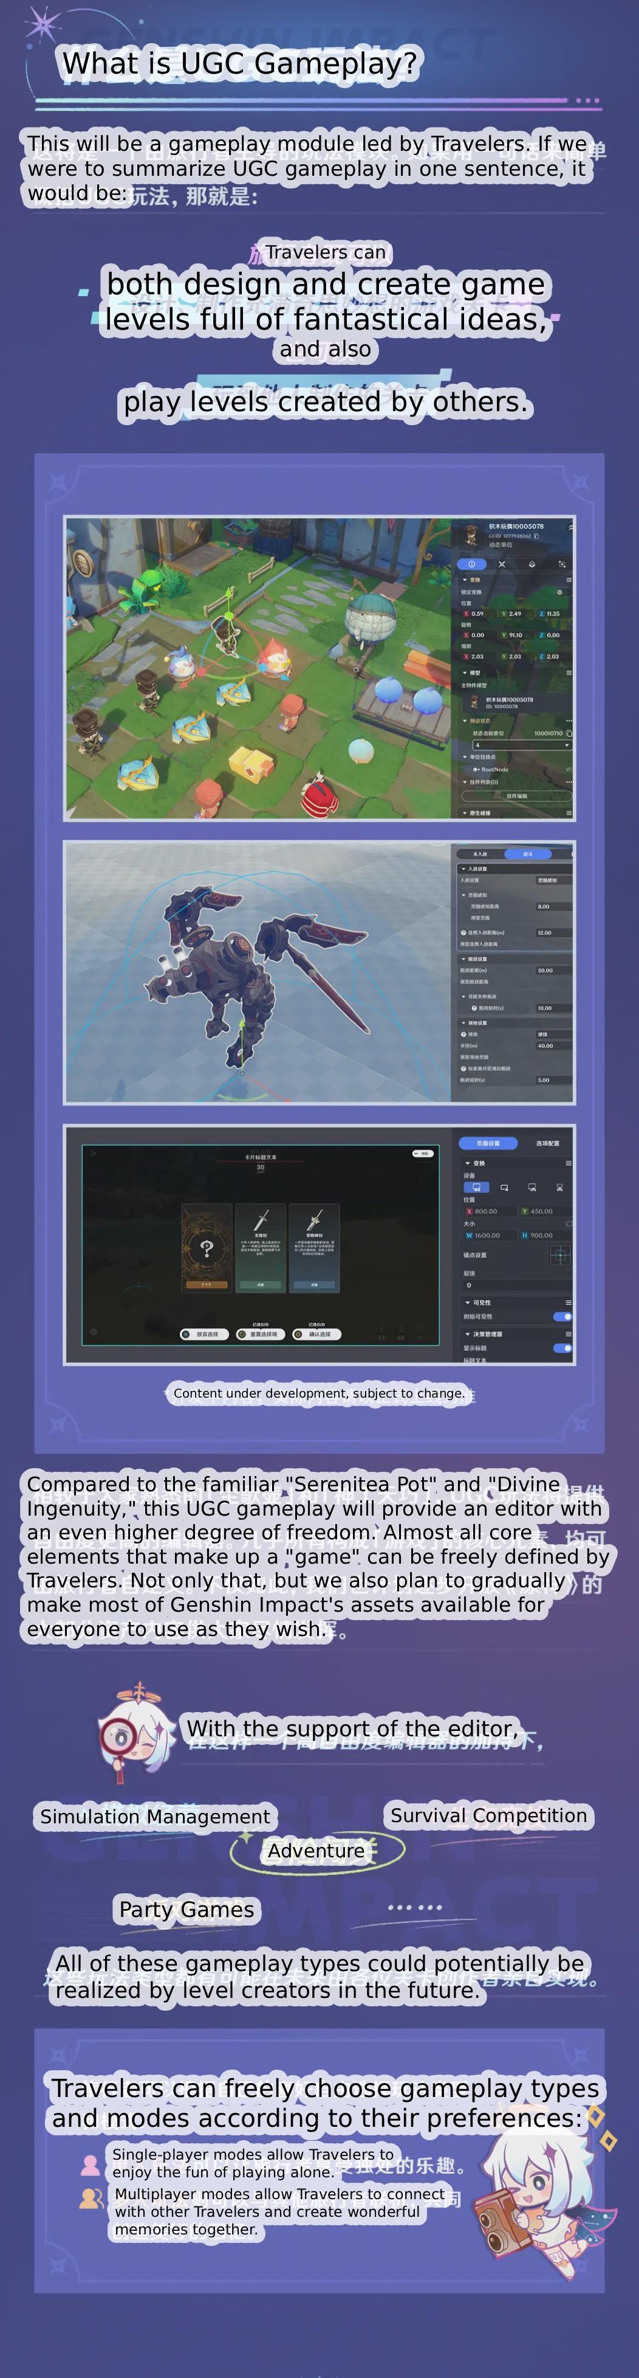This screenshot has height=2378, width=639.
Task: Collapse the 预设状态 preset state section
Action: tap(465, 721)
